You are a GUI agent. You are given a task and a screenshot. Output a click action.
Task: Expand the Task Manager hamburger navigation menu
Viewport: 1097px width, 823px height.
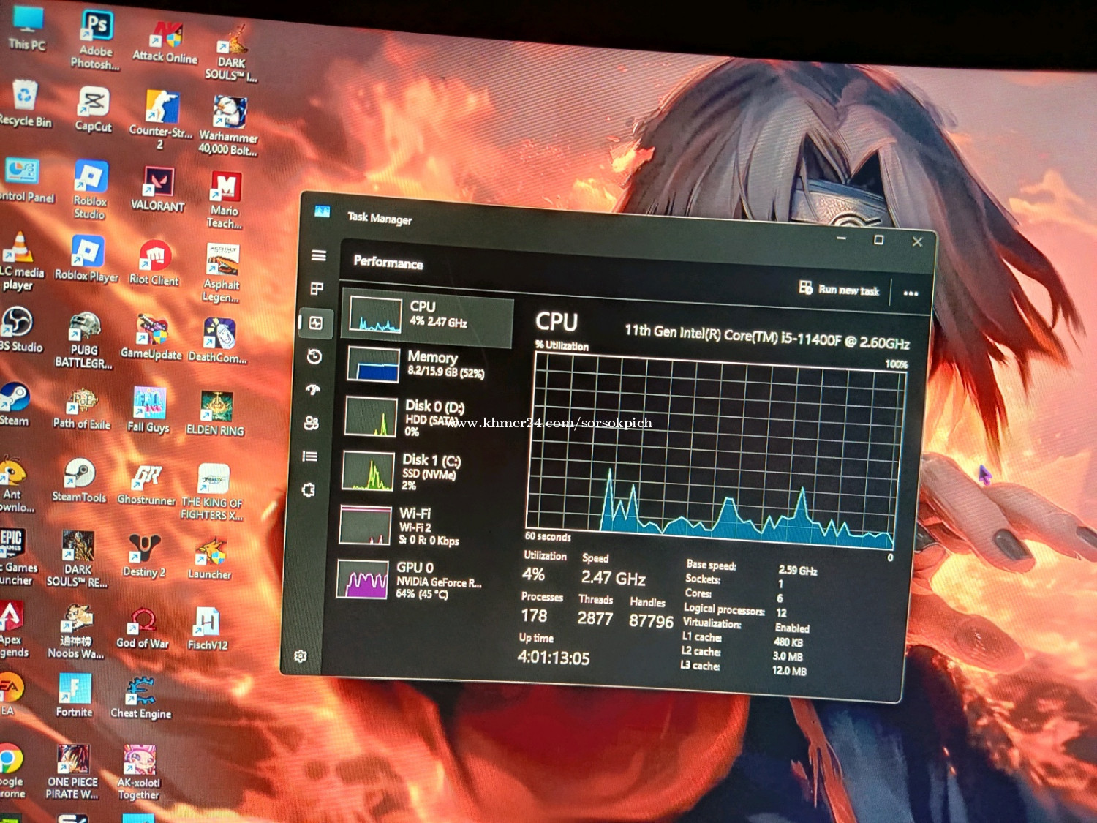[318, 255]
